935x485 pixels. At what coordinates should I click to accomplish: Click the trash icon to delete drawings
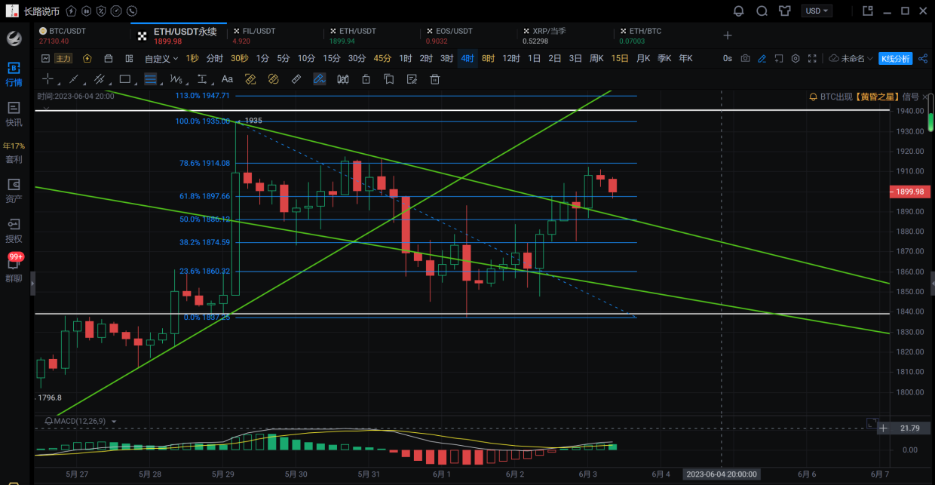point(434,79)
